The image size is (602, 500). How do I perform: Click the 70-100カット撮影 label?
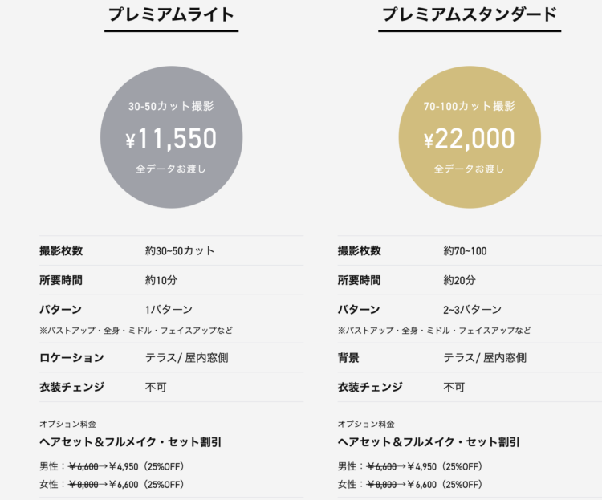click(x=470, y=106)
